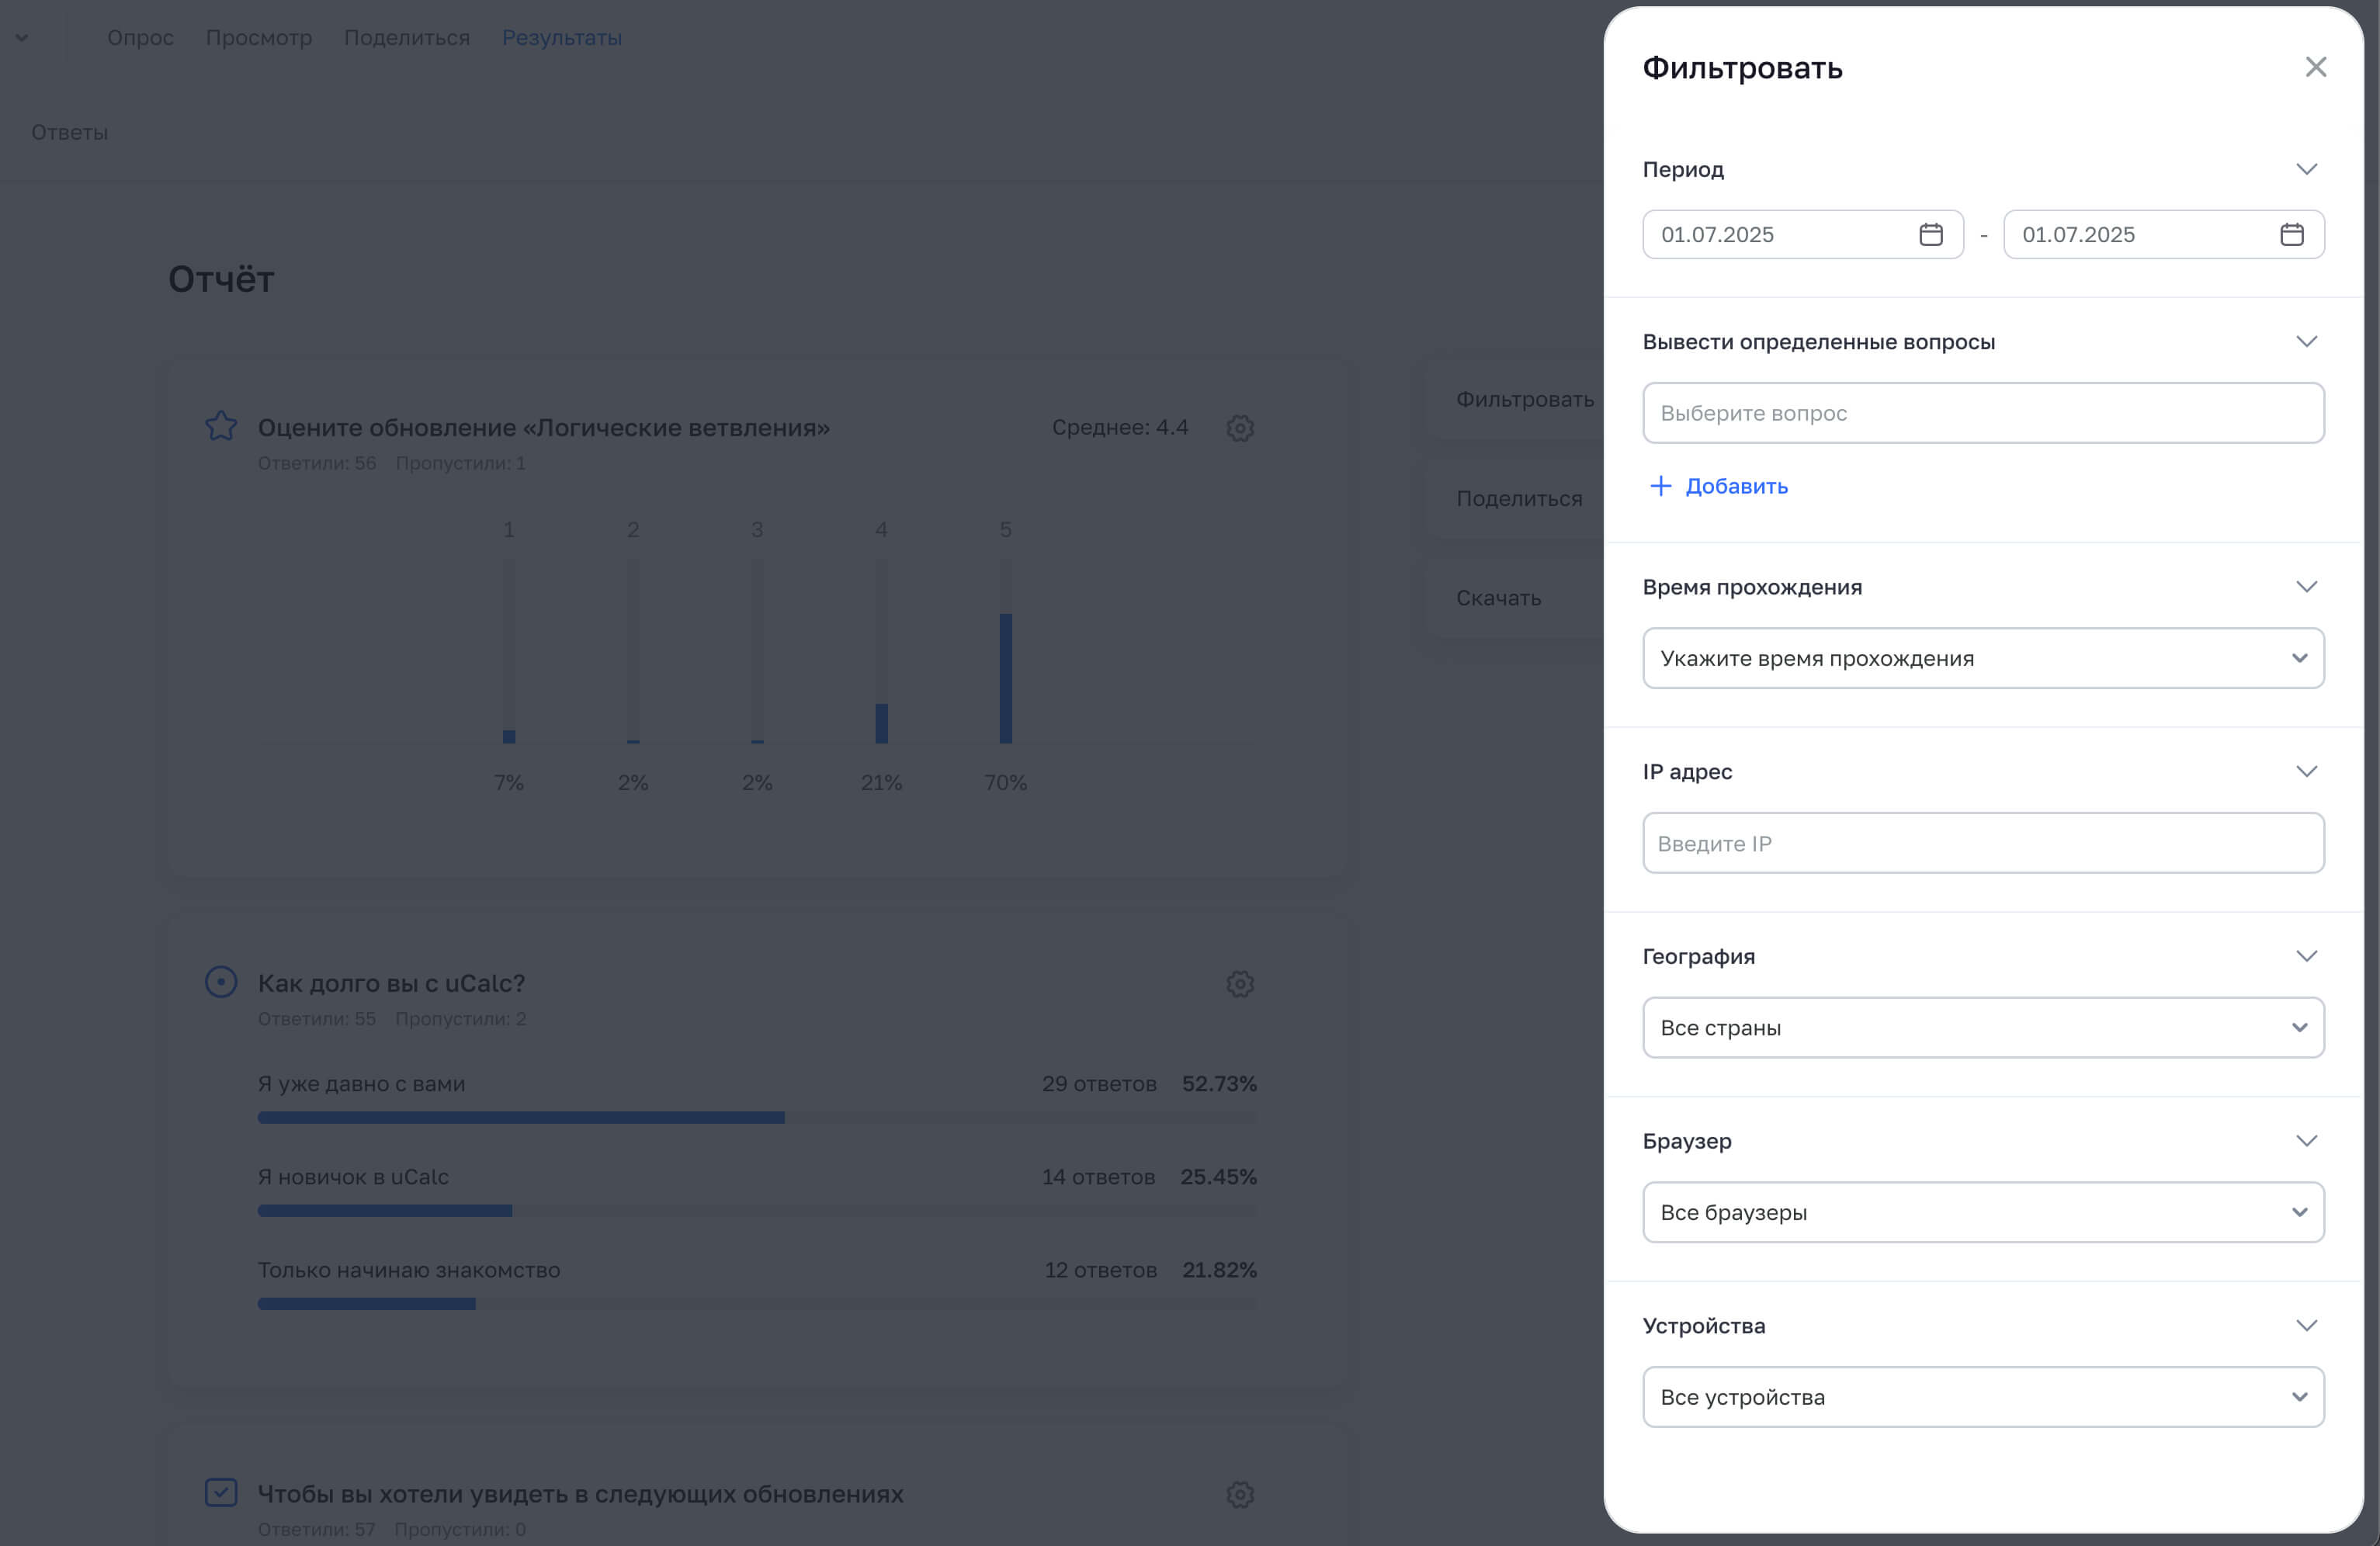
Task: Collapse the Вывести определенные вопросы section
Action: (x=2306, y=342)
